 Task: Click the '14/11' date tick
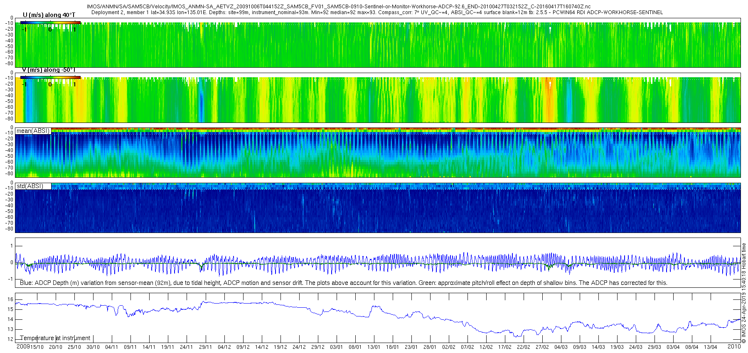(149, 347)
